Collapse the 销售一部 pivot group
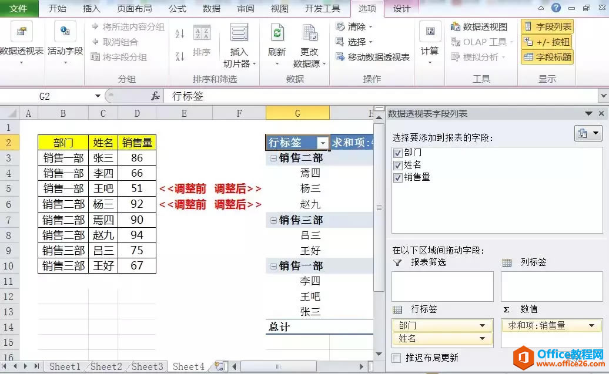Image resolution: width=609 pixels, height=374 pixels. pyautogui.click(x=273, y=266)
